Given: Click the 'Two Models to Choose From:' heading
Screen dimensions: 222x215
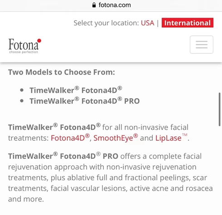Looking at the screenshot, I should (62, 72).
